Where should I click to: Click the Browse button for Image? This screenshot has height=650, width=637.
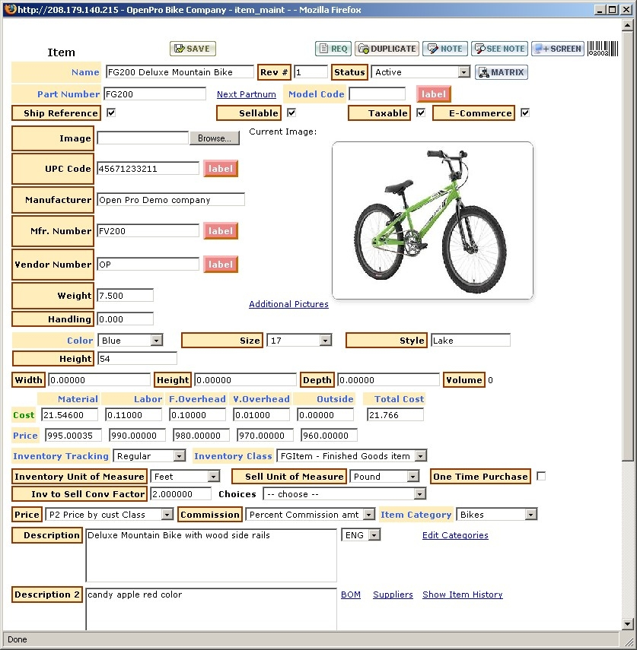214,138
